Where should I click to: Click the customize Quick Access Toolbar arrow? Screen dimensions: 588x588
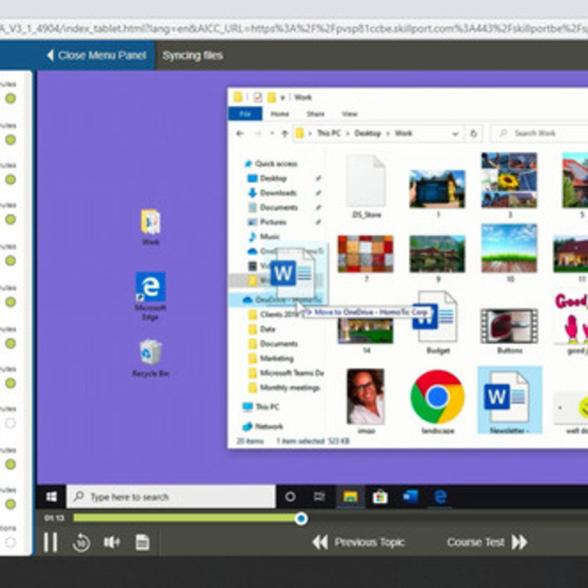(x=283, y=98)
